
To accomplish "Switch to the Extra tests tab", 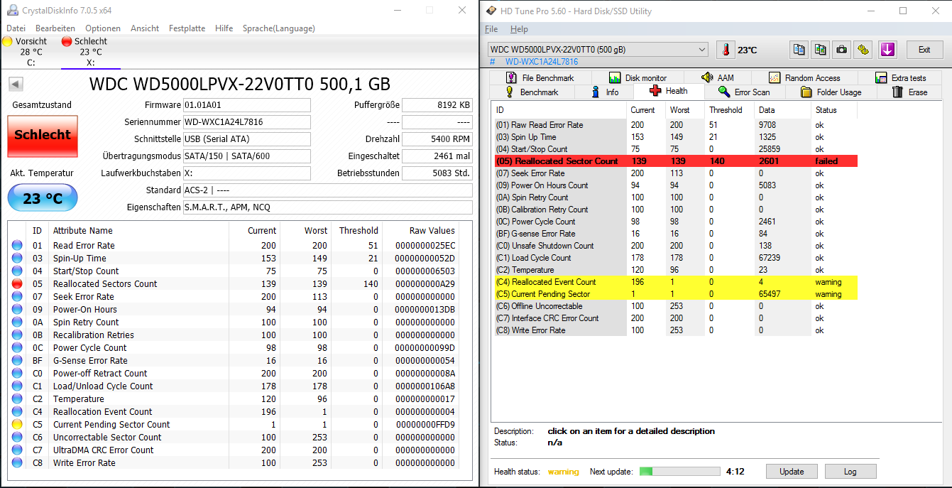I will (x=901, y=77).
